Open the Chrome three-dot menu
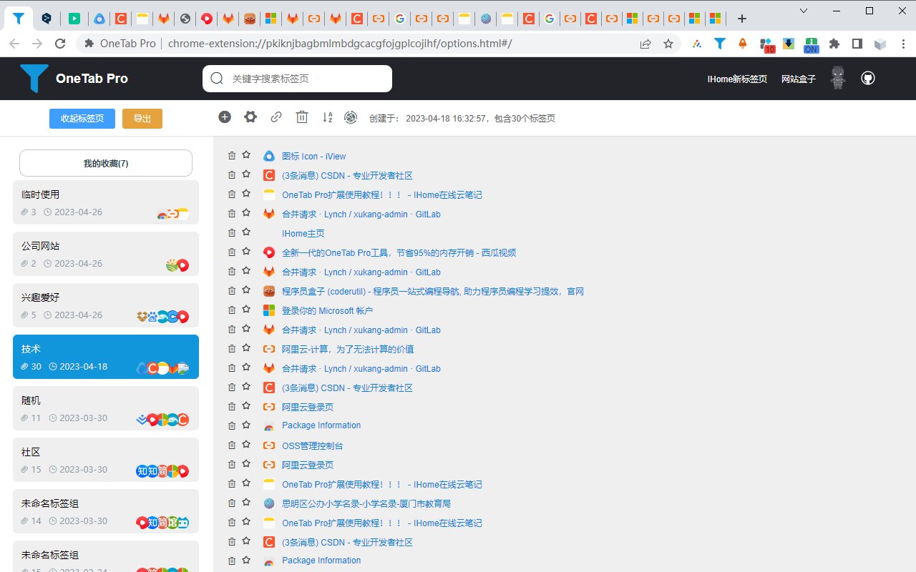The height and width of the screenshot is (572, 916). 902,44
